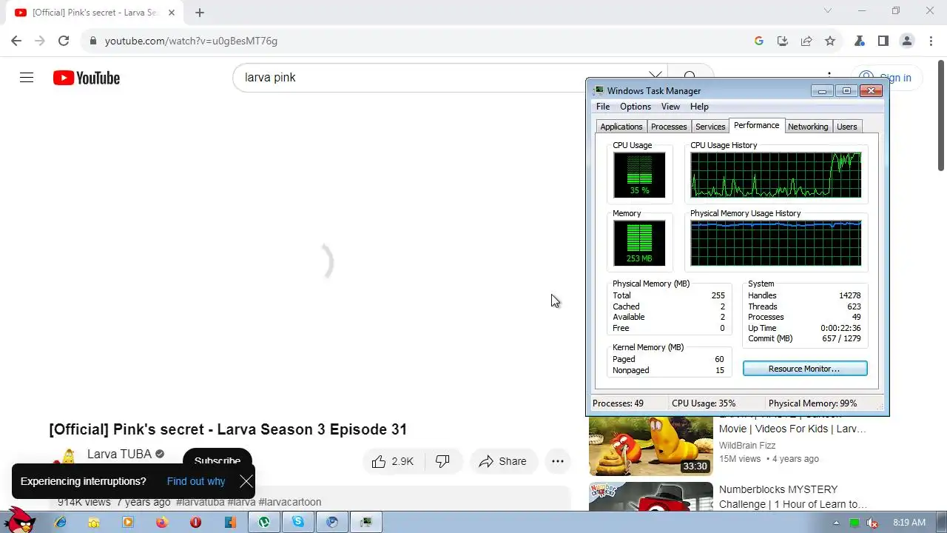This screenshot has width=947, height=533.
Task: Click the Physical Memory Usage History graph
Action: (x=776, y=243)
